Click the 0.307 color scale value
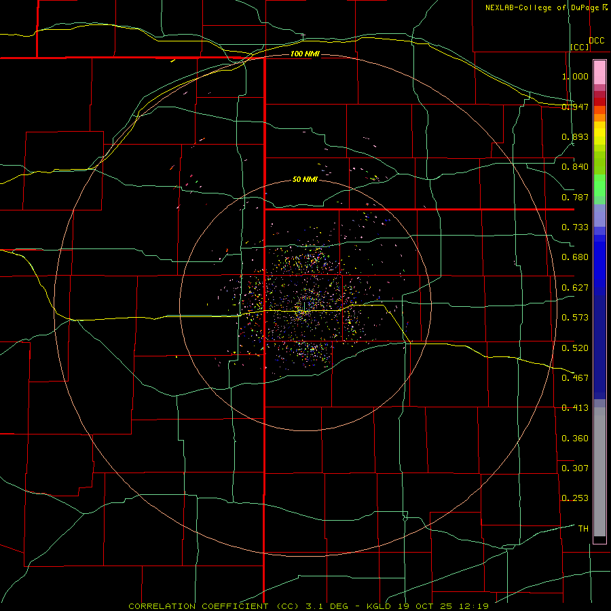This screenshot has width=611, height=611. pos(575,468)
